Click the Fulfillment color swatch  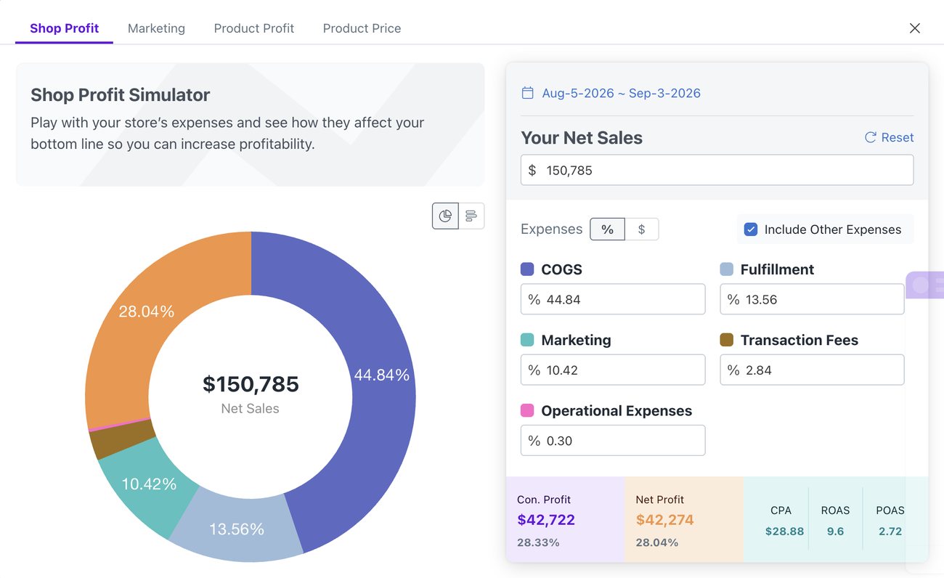click(726, 269)
